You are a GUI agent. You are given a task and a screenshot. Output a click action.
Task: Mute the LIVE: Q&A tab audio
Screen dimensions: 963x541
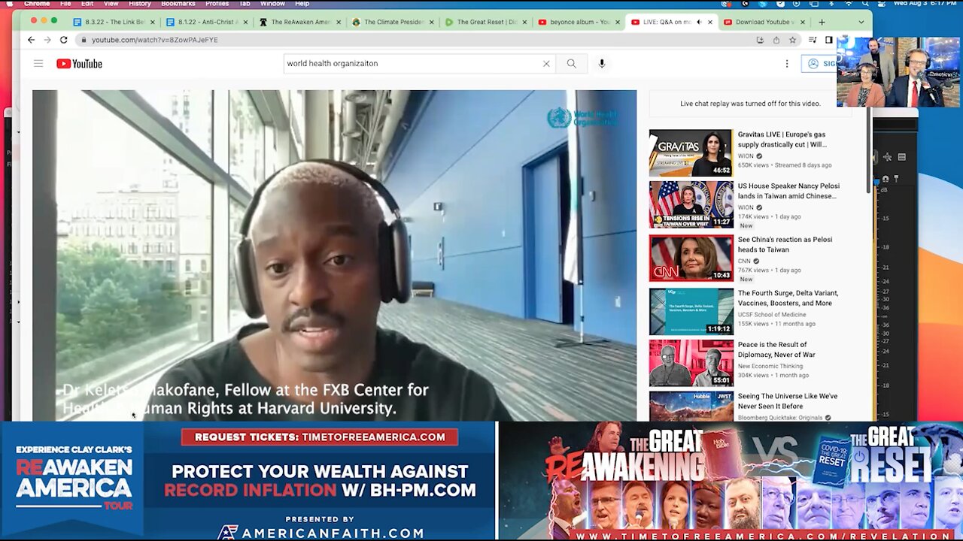coord(698,22)
